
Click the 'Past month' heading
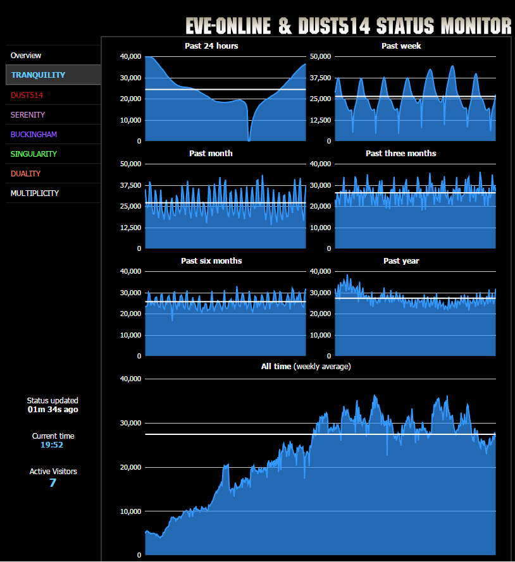coord(211,154)
